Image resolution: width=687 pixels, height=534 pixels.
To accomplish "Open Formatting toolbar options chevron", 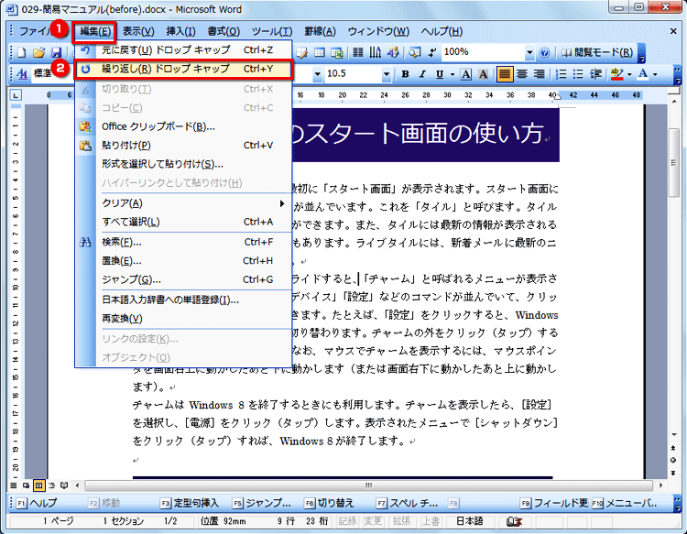I will coord(677,75).
